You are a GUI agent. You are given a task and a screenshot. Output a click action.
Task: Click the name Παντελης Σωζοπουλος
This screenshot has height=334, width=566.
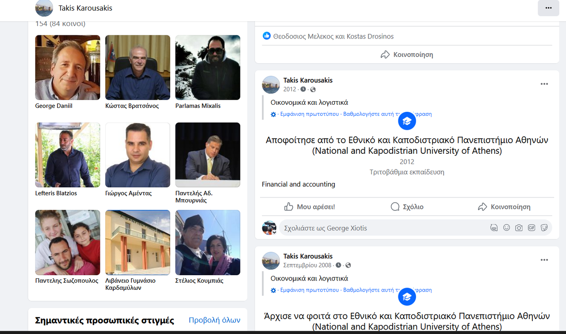pyautogui.click(x=67, y=281)
